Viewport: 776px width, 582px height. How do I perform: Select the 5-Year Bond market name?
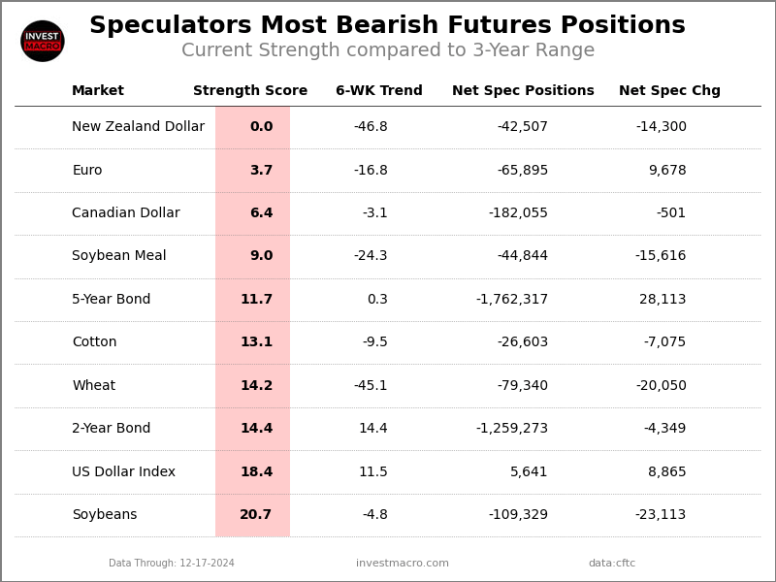pyautogui.click(x=112, y=300)
